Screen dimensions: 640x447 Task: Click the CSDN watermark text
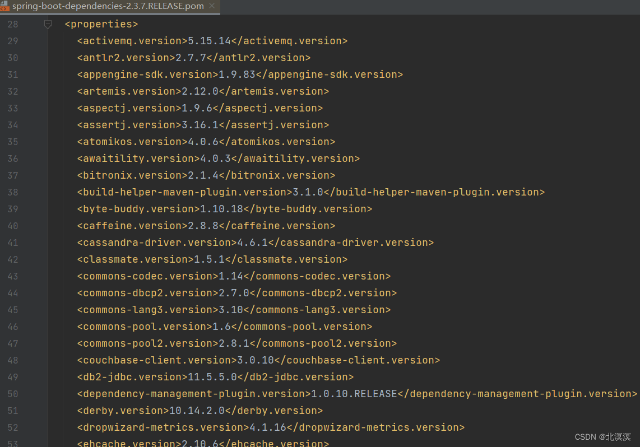(604, 436)
